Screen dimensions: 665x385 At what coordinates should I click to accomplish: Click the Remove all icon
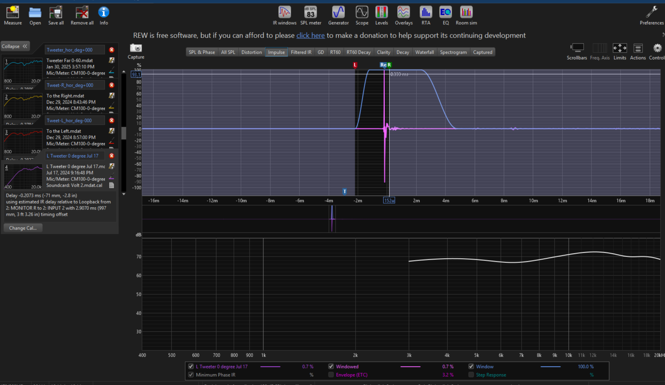82,15
